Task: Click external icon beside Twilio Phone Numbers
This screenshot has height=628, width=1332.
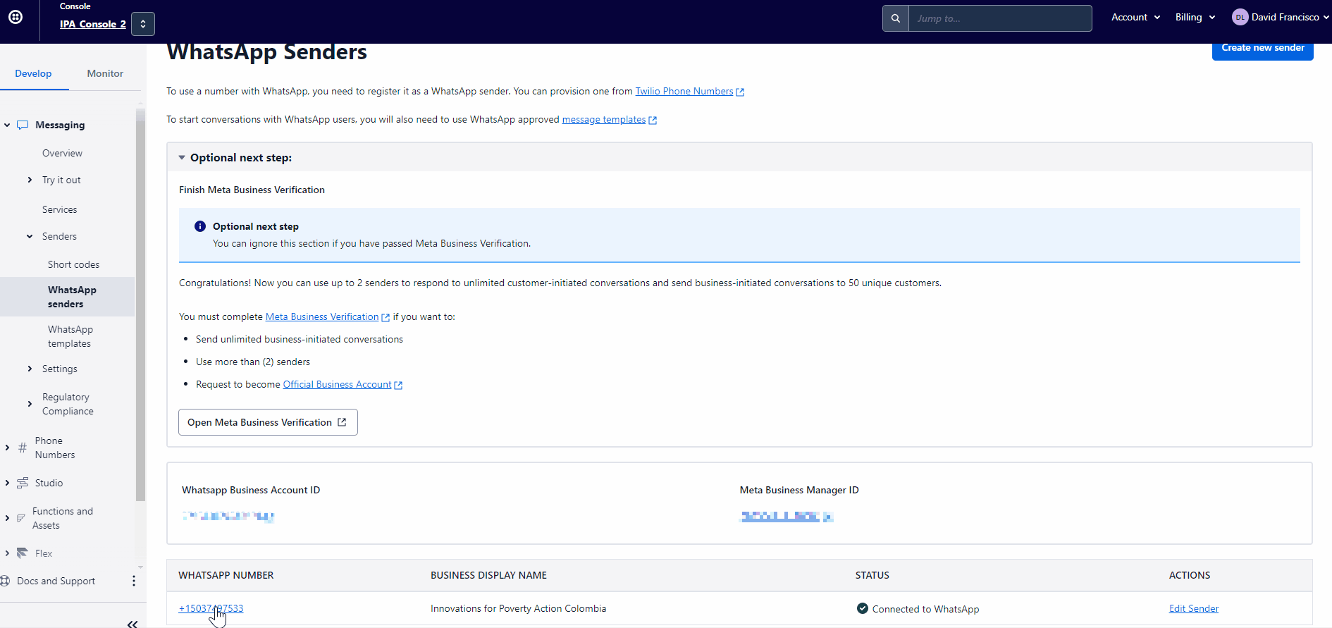Action: point(740,92)
